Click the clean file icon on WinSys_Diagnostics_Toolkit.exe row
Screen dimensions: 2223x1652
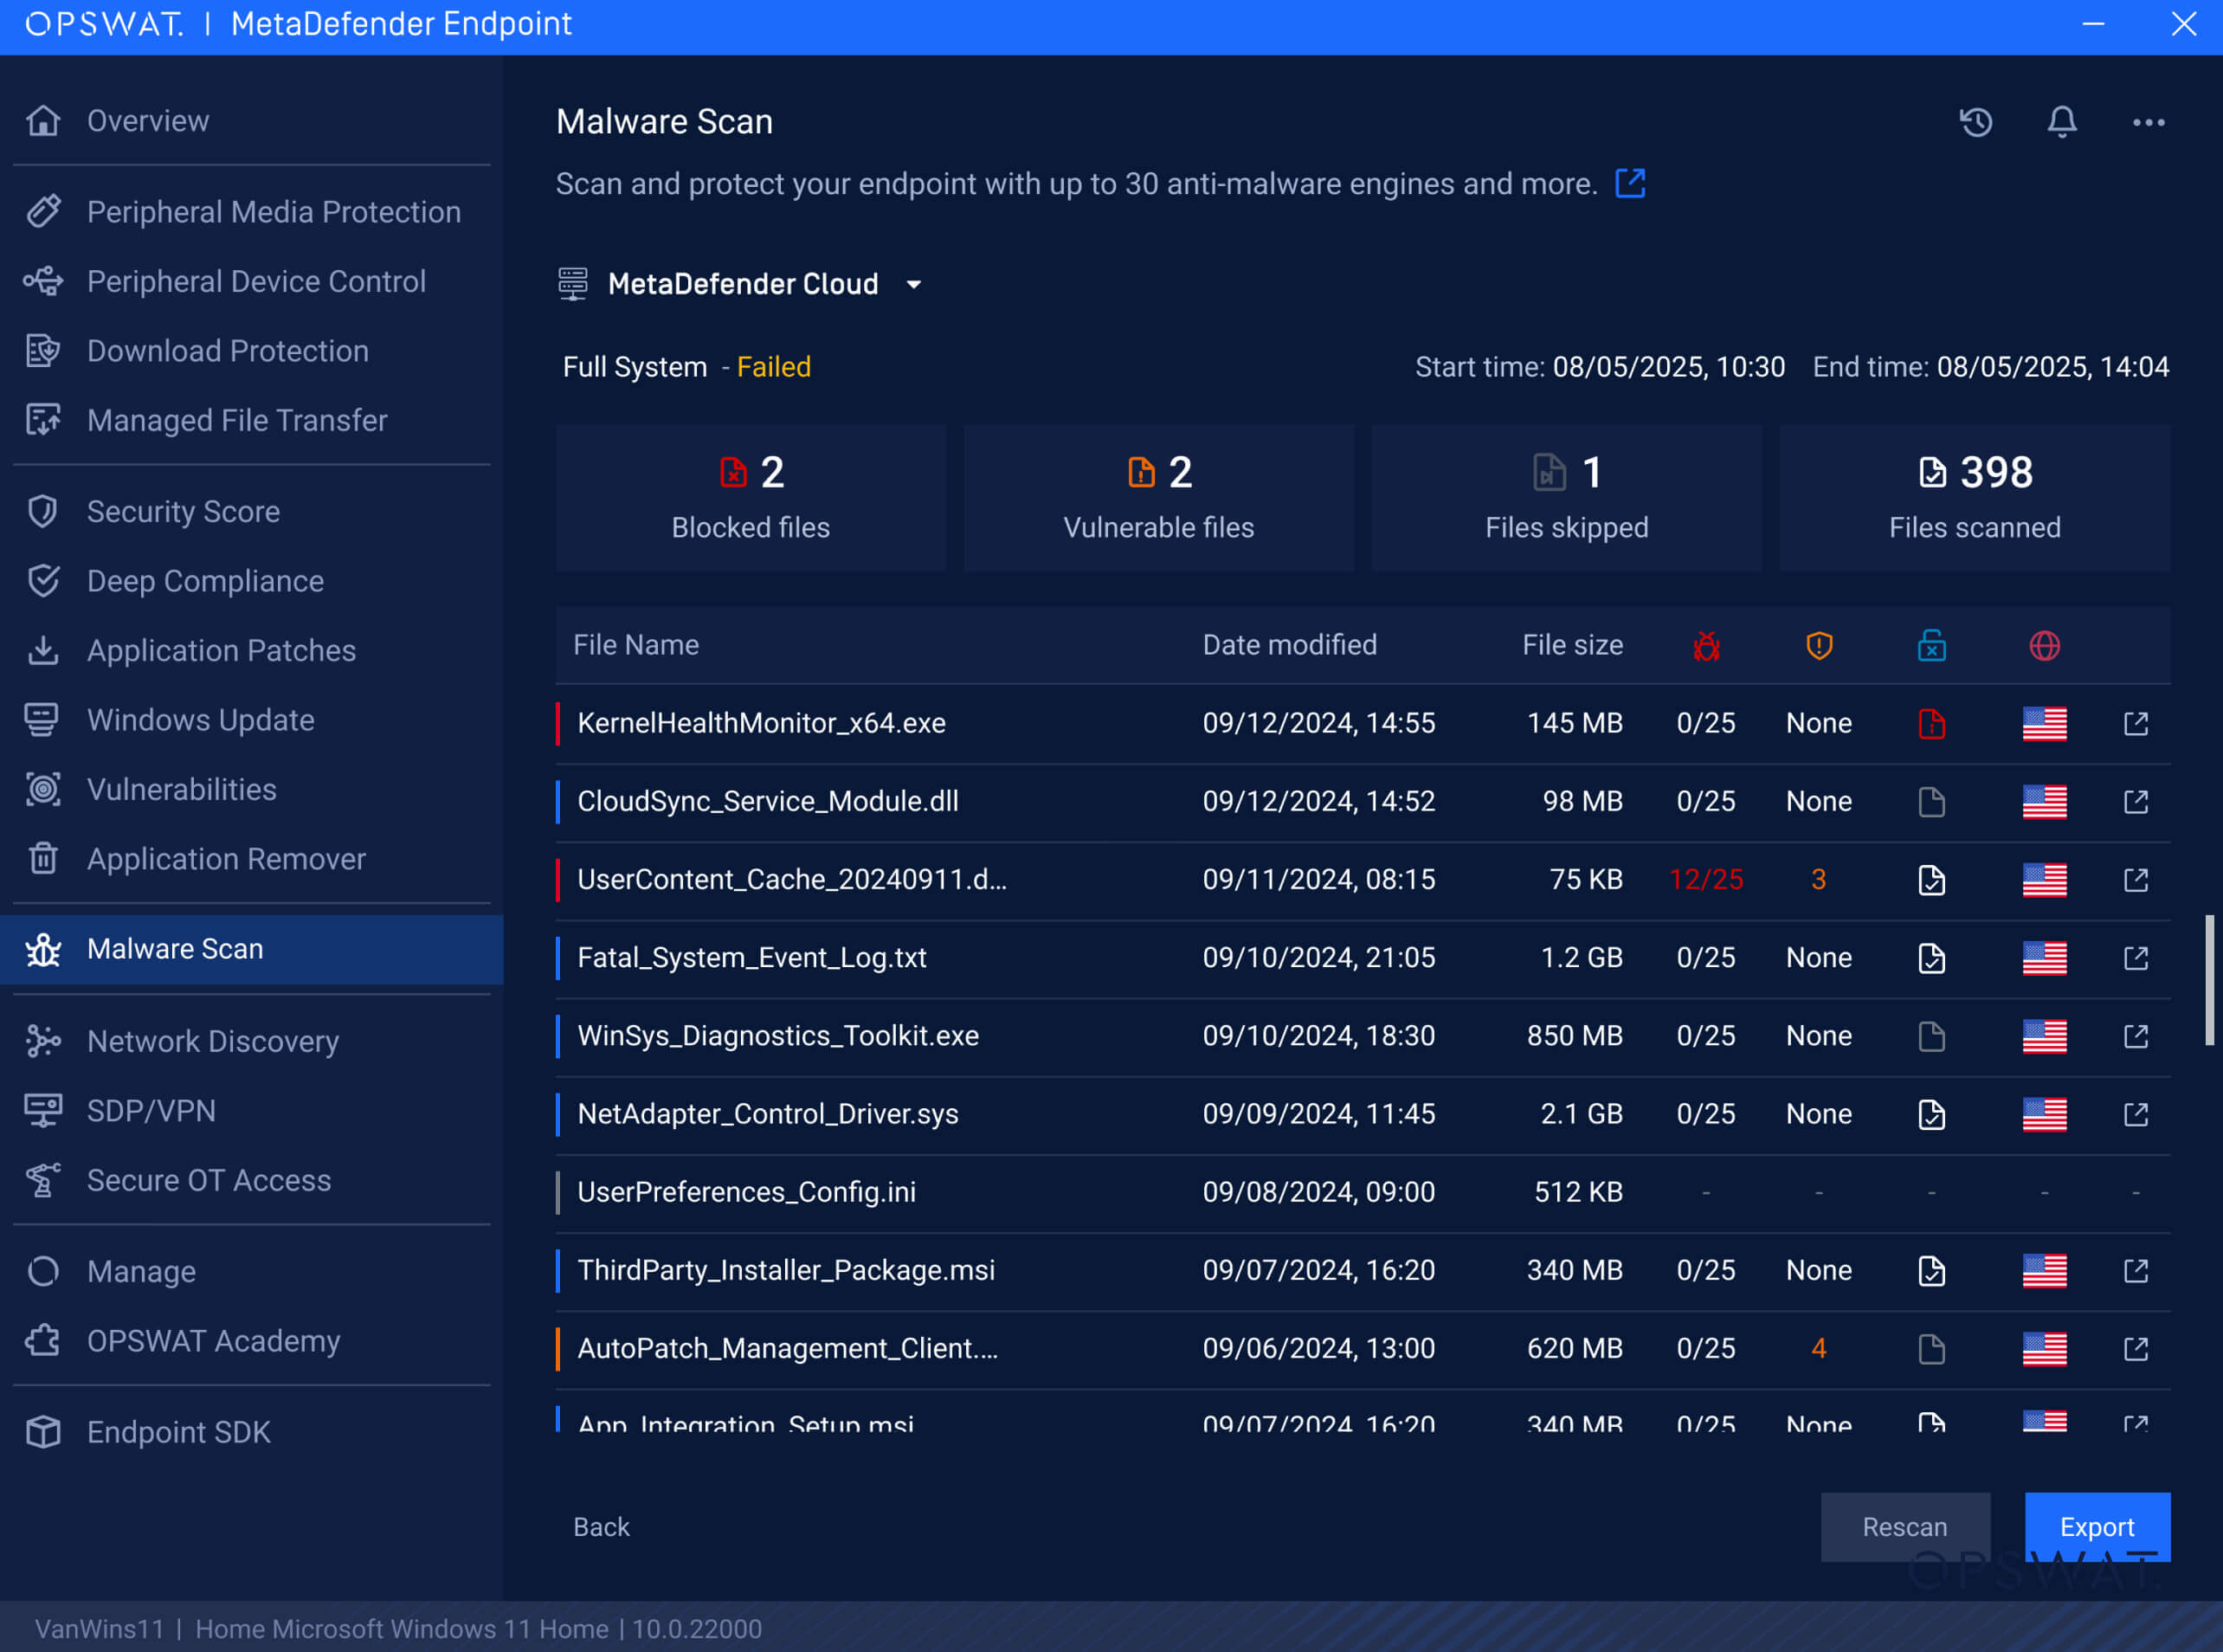[1932, 1036]
